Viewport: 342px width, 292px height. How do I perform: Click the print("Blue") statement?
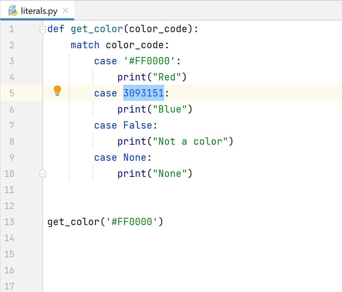153,109
